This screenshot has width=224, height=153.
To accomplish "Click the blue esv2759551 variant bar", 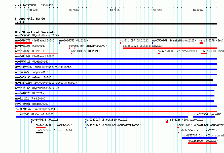I will click(116, 106).
